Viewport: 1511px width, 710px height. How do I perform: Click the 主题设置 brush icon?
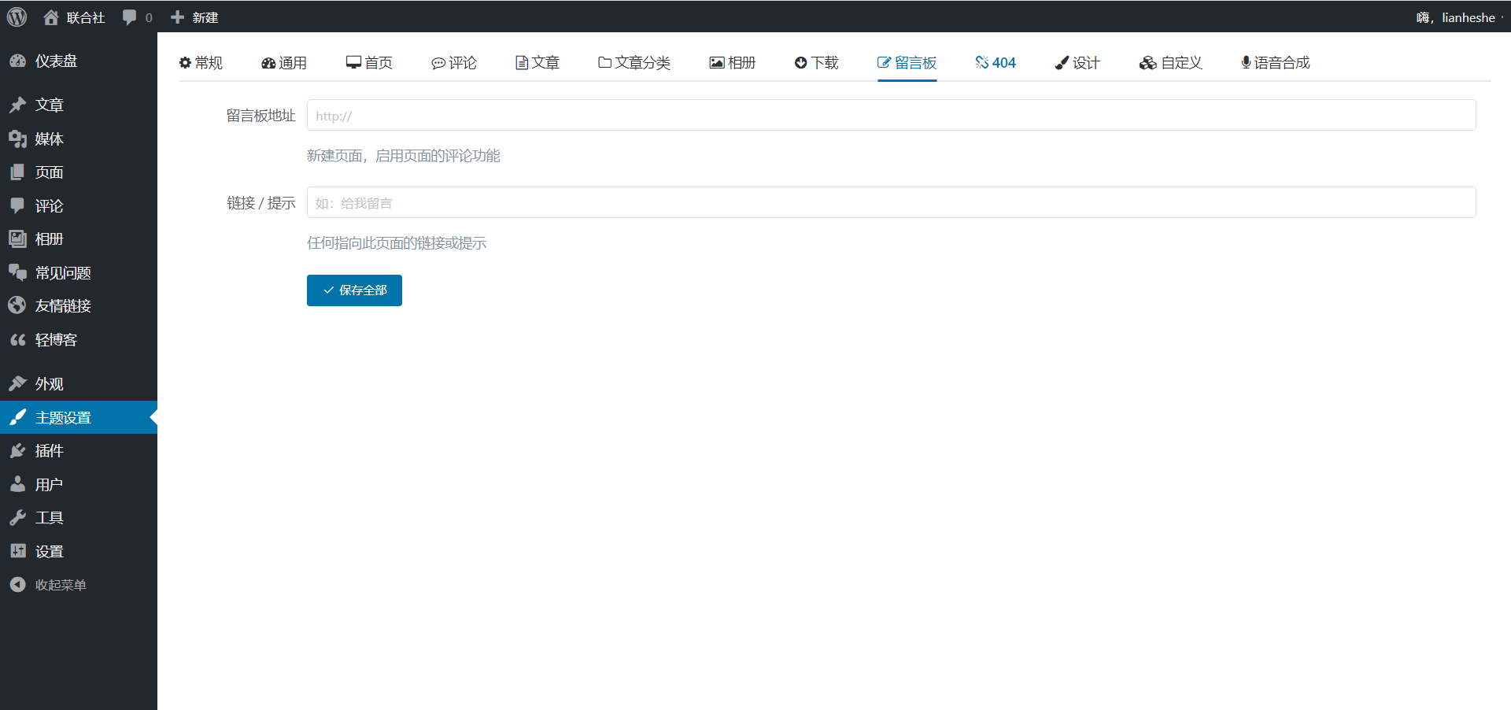(x=17, y=417)
